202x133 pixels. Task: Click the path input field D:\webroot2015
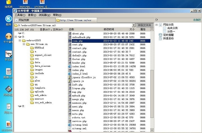tap(73, 25)
